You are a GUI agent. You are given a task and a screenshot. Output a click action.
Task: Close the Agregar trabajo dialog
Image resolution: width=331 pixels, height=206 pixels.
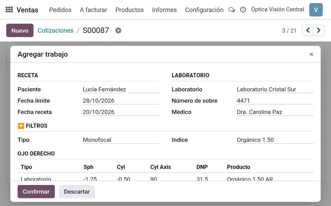tap(311, 55)
